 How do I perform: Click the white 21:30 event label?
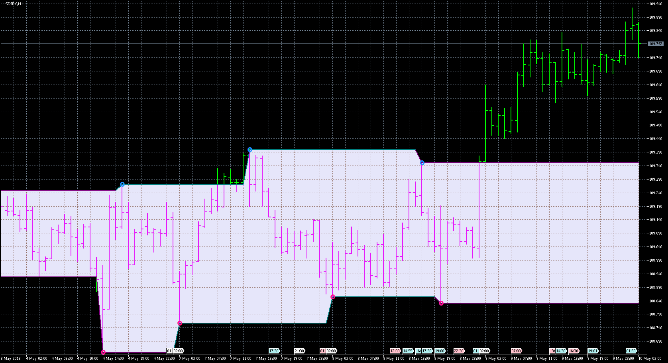pyautogui.click(x=299, y=351)
